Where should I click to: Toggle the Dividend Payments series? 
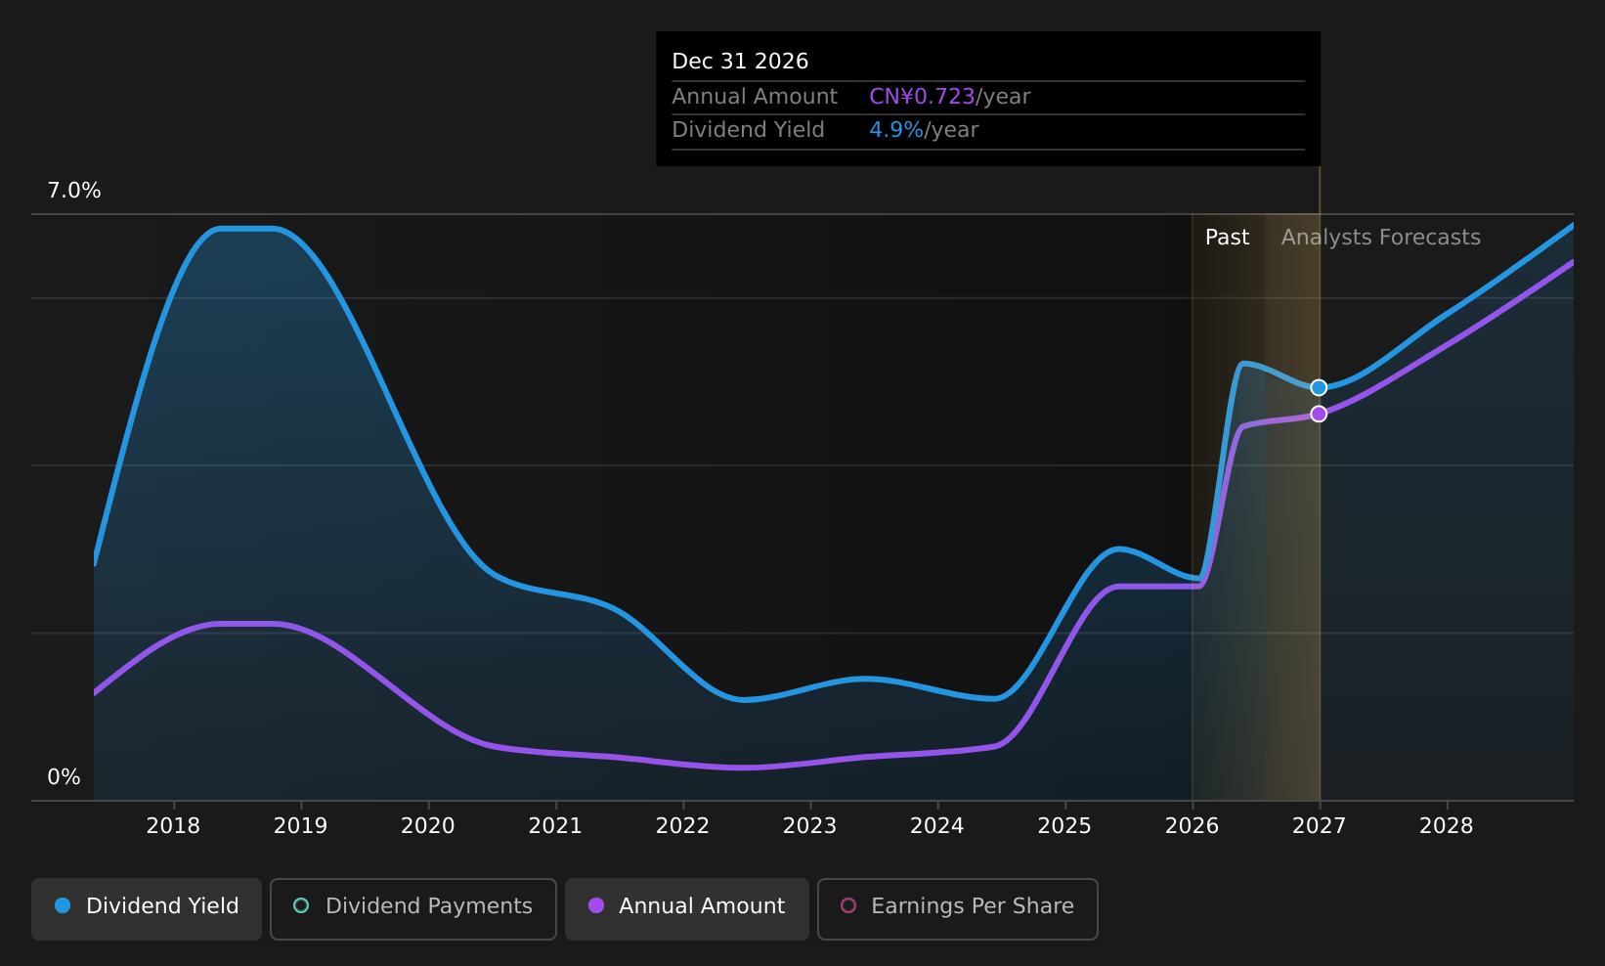point(413,908)
